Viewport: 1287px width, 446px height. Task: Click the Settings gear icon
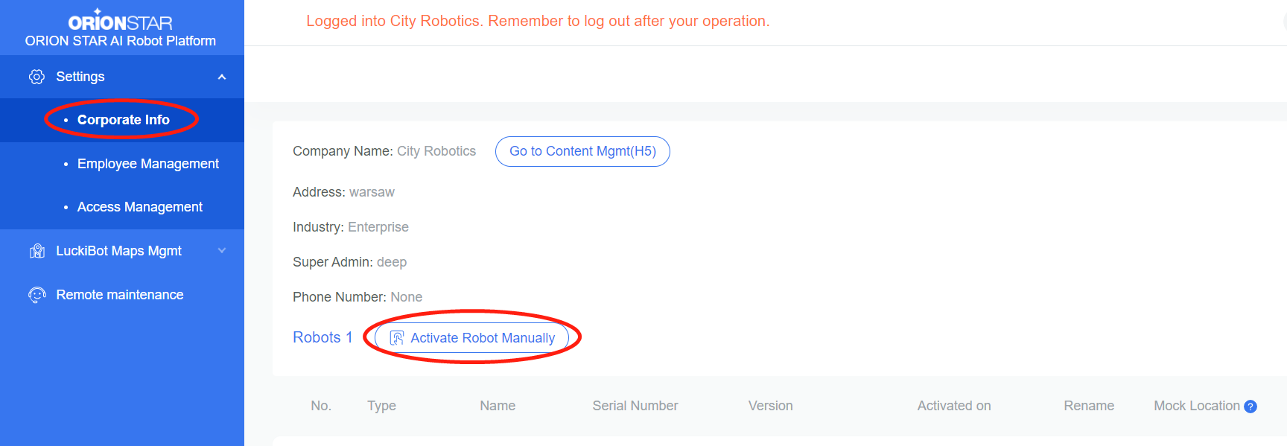[35, 76]
